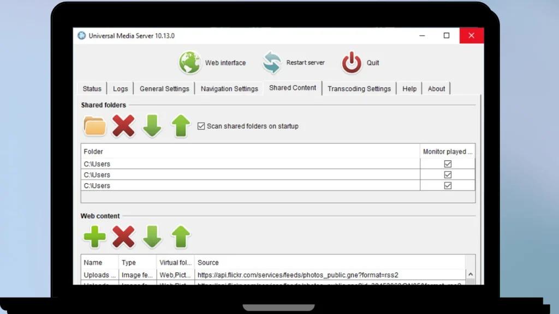Select the first C:\Users folder row
559x314 pixels.
coord(251,164)
